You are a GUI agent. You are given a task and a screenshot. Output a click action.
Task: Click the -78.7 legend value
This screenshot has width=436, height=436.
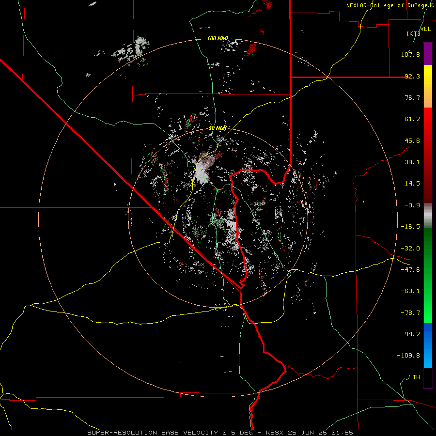[x=410, y=313]
